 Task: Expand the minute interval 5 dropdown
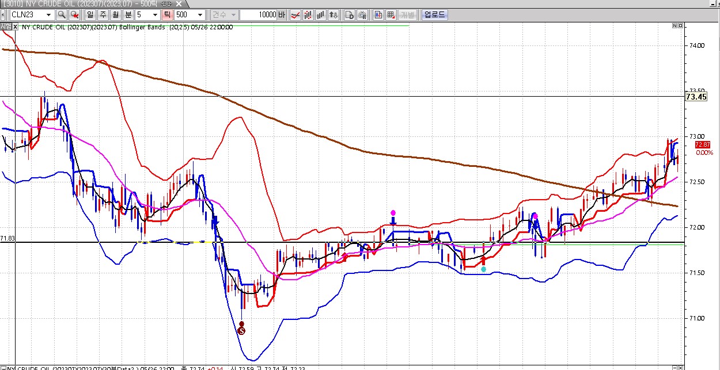click(156, 14)
